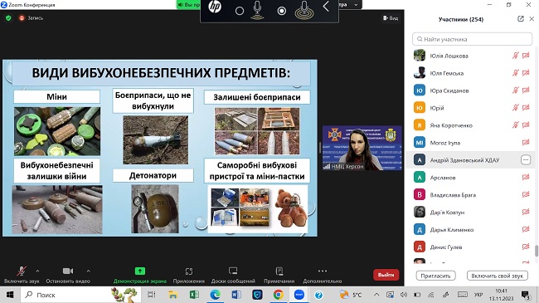Select HP narrow-beam microphone radio button

[x=240, y=11]
